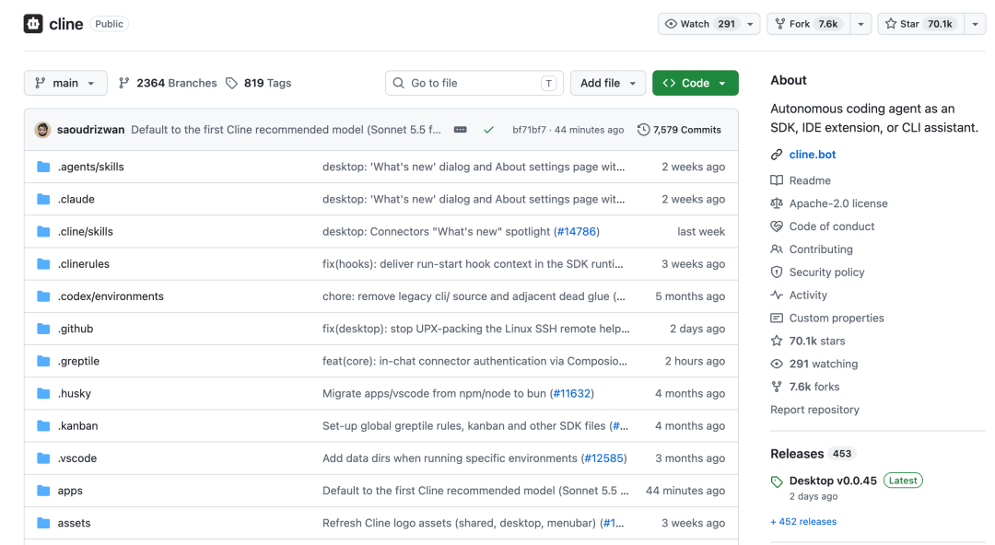
Task: Expand the Star lists dropdown arrow
Action: click(976, 23)
